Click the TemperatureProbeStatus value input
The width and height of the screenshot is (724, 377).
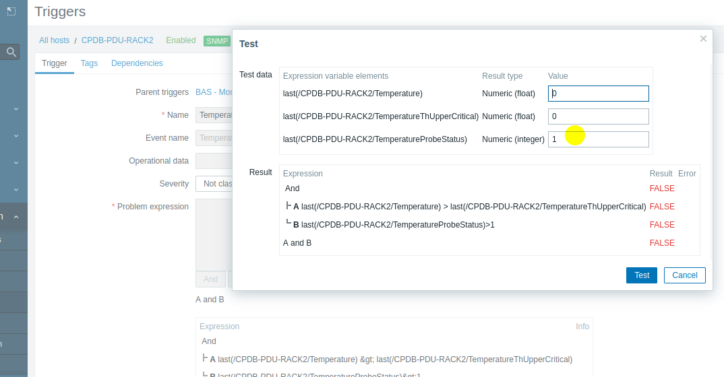point(599,139)
